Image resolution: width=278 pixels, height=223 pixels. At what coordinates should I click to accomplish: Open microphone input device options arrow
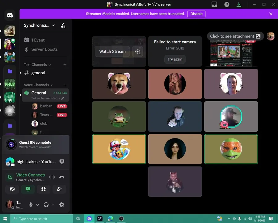tap(38, 205)
